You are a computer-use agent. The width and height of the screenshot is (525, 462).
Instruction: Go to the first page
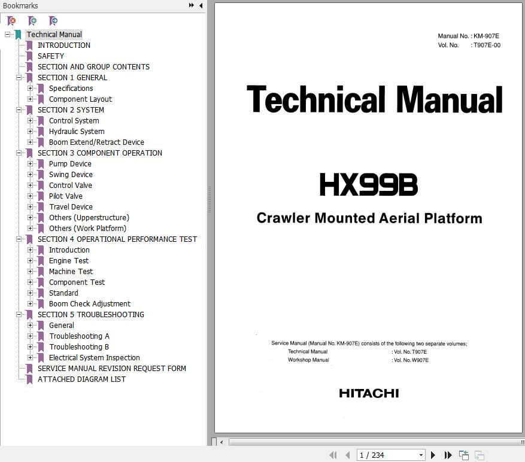(333, 455)
